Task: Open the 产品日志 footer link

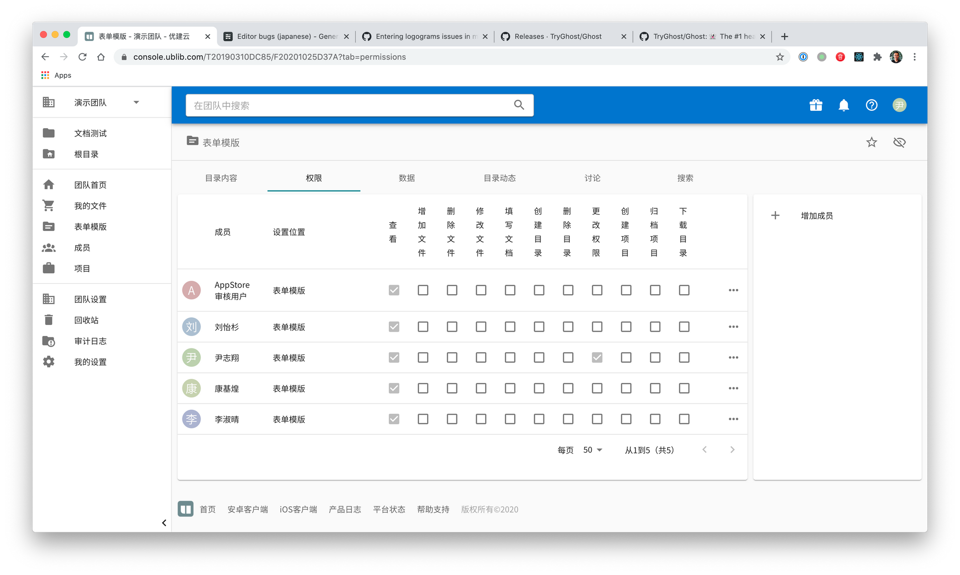Action: pos(345,509)
